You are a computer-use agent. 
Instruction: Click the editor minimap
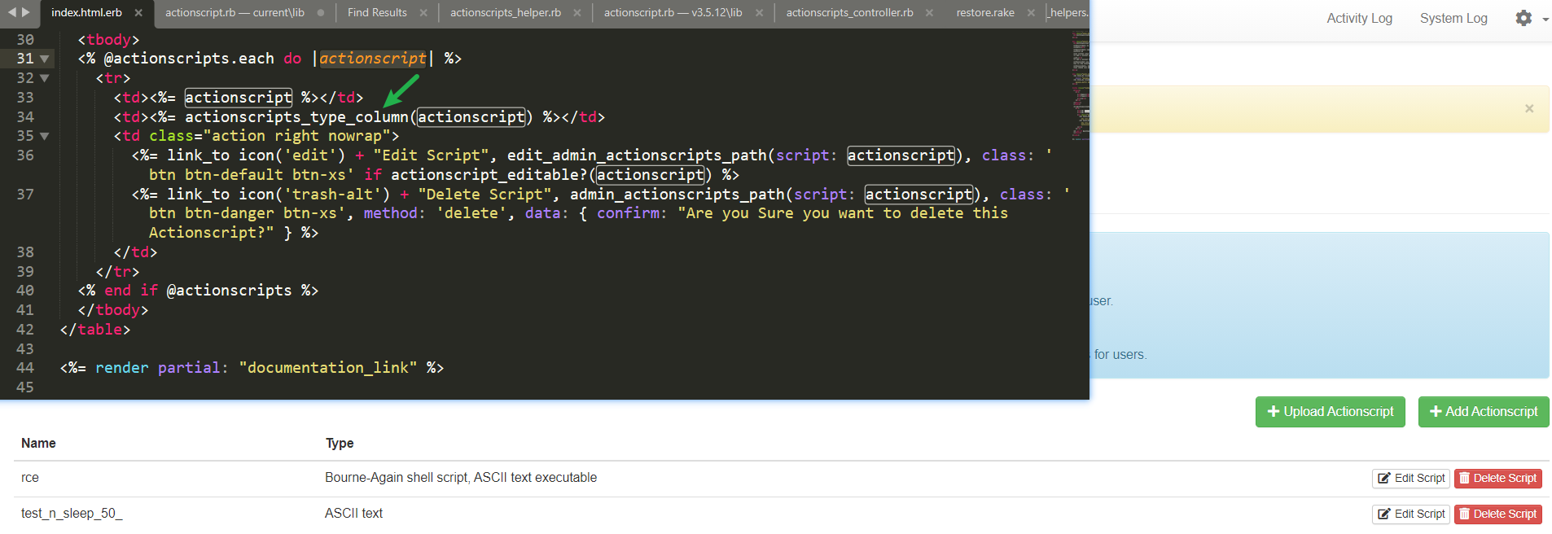click(1080, 85)
